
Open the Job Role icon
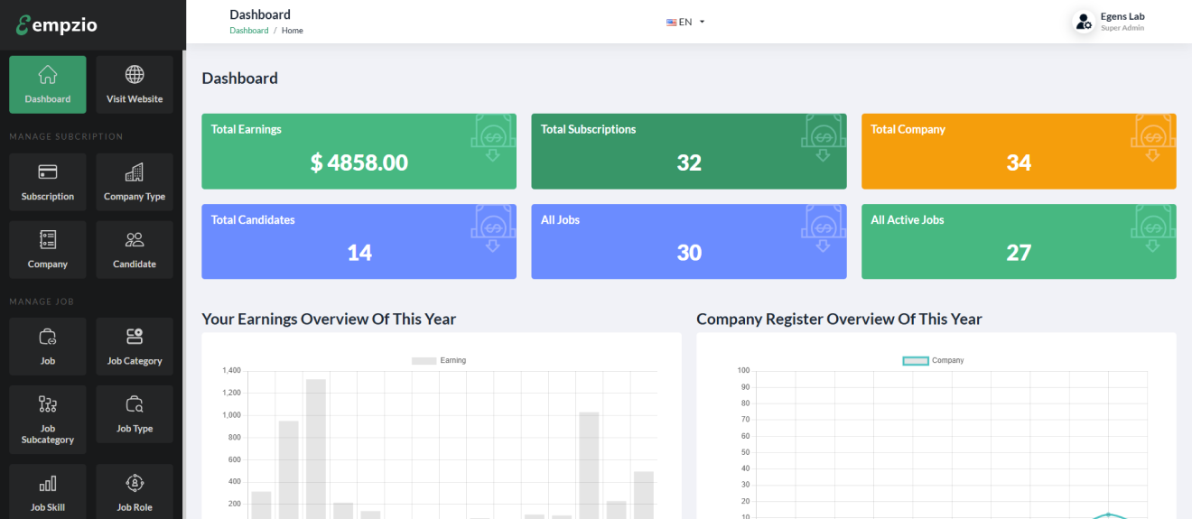click(135, 483)
